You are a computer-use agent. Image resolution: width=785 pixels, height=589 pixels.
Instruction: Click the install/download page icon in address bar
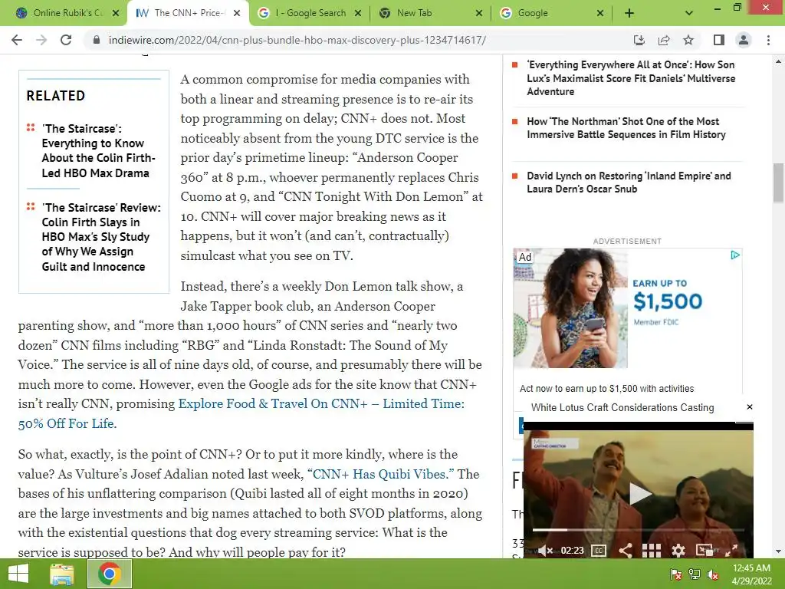pos(639,40)
